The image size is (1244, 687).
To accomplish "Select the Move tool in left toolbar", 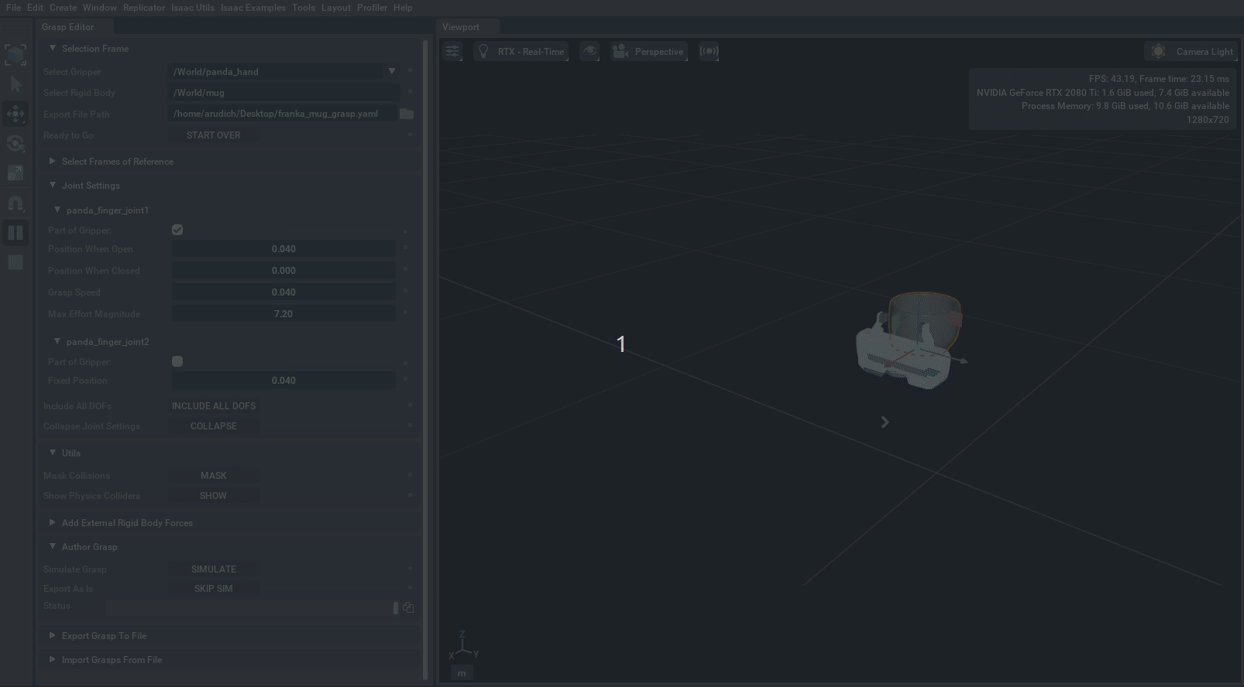I will pyautogui.click(x=15, y=114).
